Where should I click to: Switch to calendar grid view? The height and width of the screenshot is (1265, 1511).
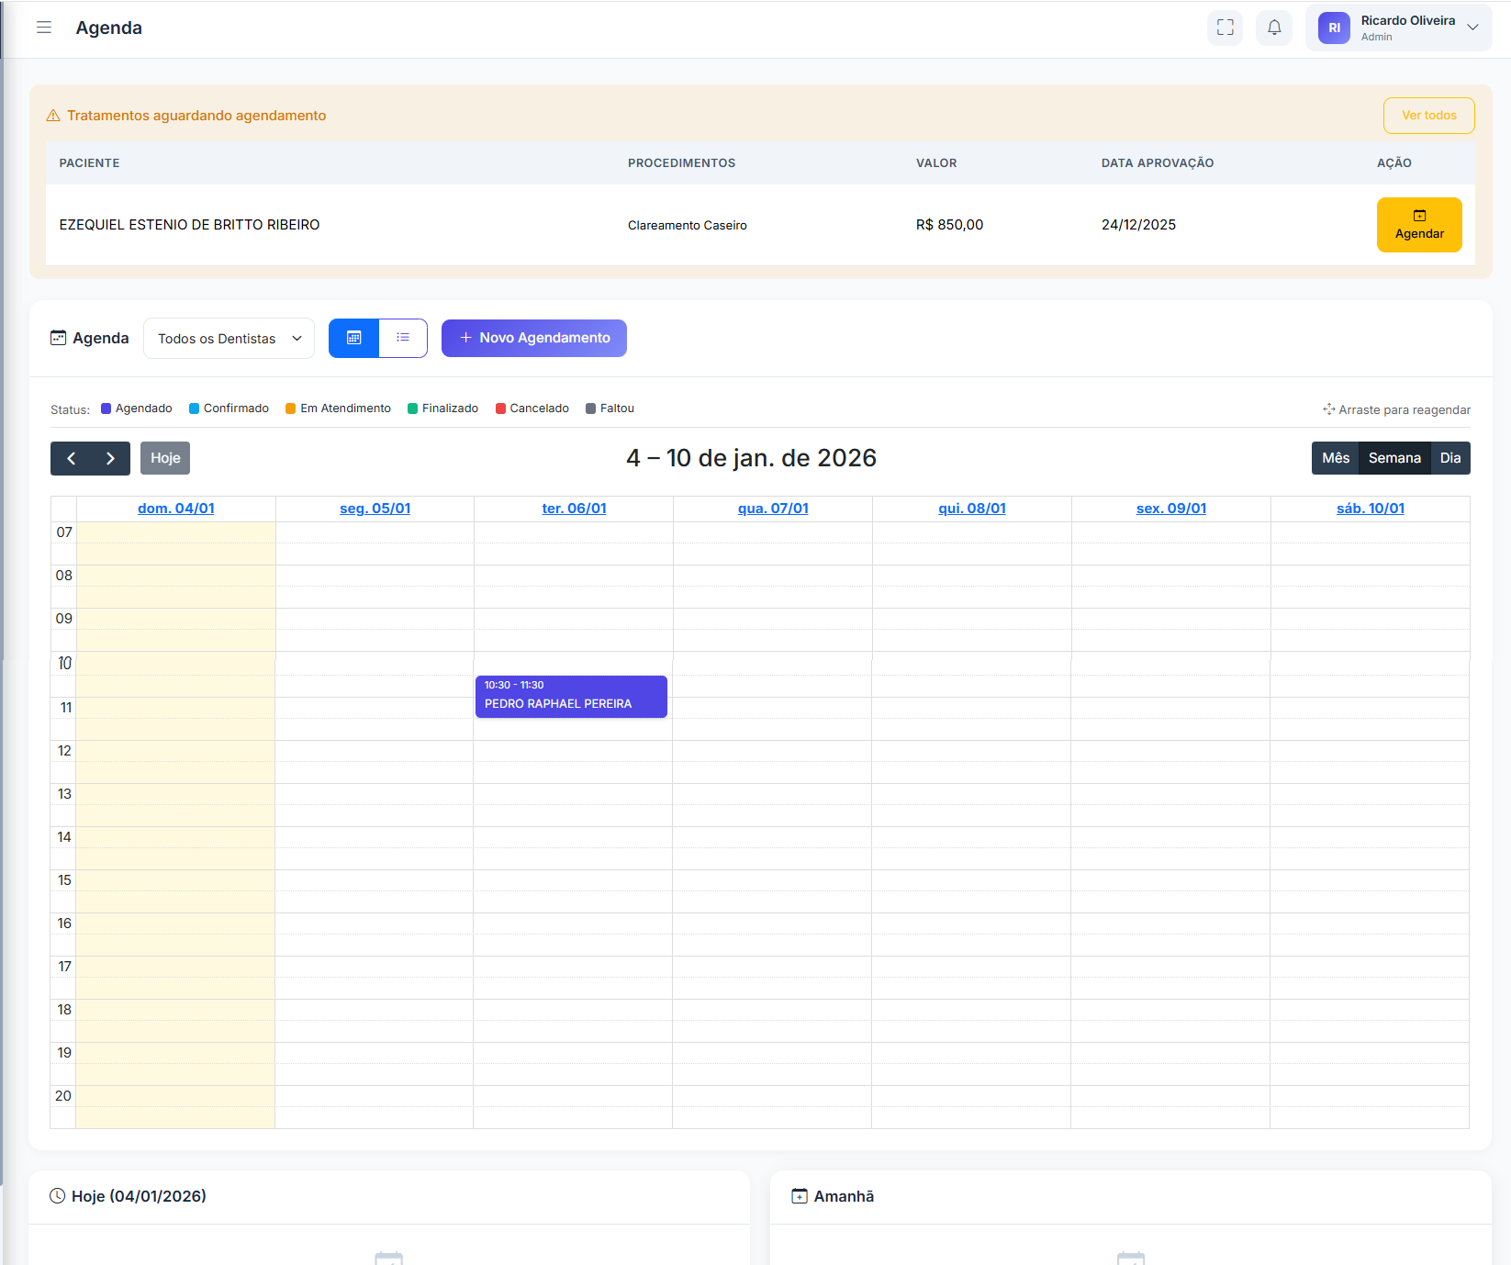point(353,338)
